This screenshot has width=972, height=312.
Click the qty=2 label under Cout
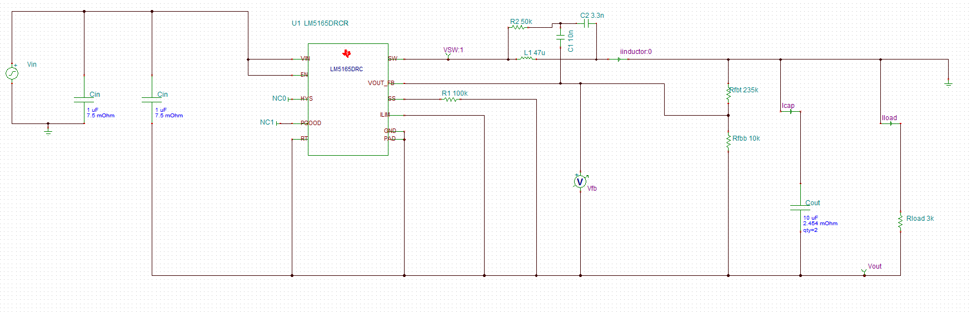810,230
